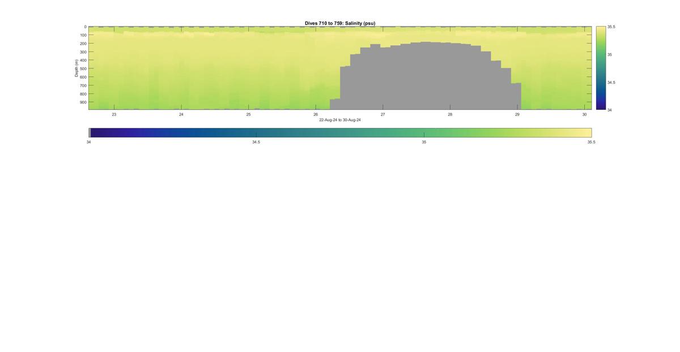
Task: Click the '34.5' label on vertical colorbar
Action: tap(611, 82)
